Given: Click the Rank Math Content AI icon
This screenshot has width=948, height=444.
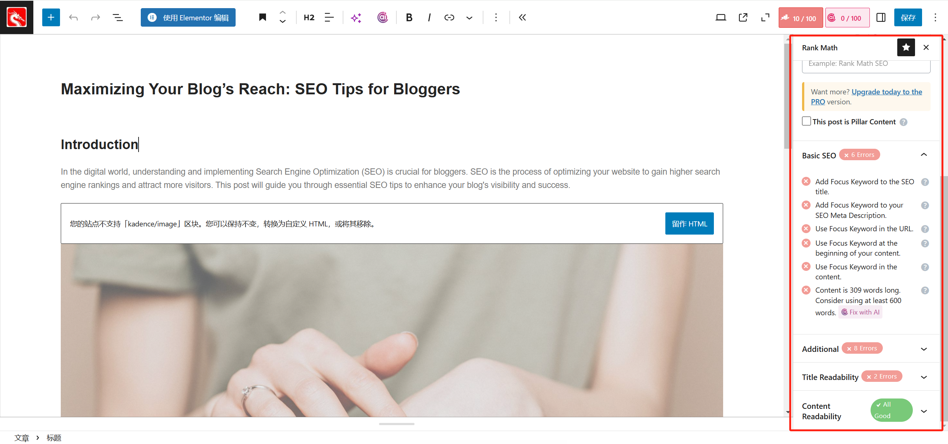Looking at the screenshot, I should click(x=382, y=17).
